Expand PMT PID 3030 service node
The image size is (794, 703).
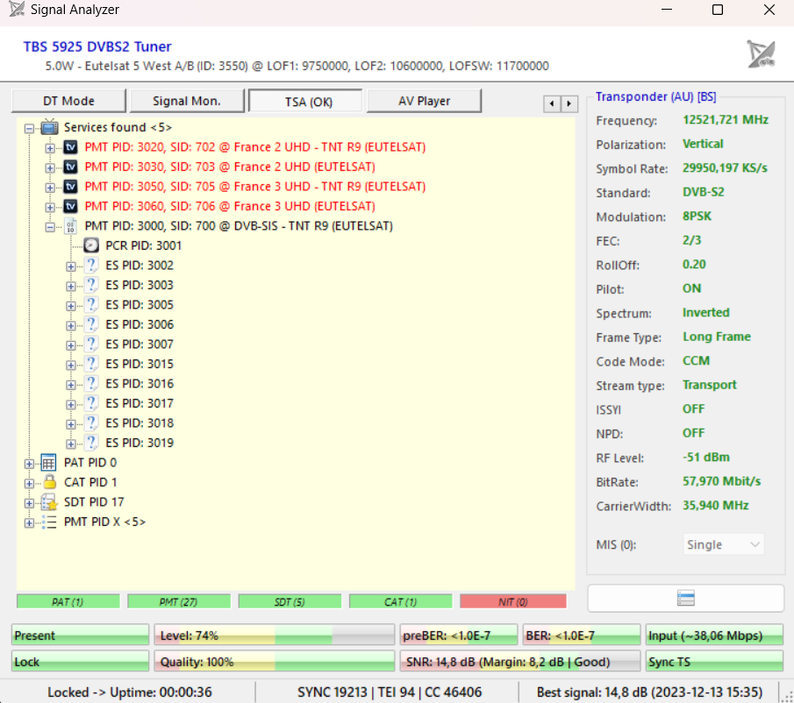point(50,168)
